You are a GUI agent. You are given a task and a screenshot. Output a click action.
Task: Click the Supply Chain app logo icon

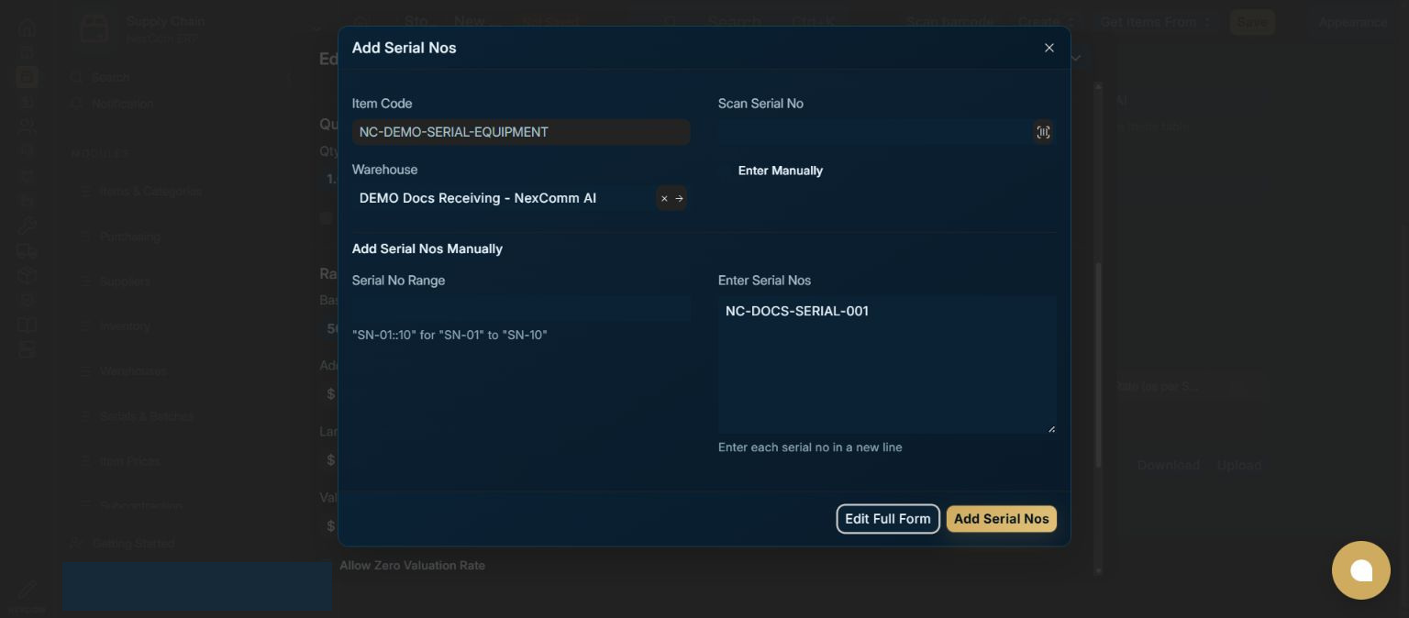[x=94, y=28]
